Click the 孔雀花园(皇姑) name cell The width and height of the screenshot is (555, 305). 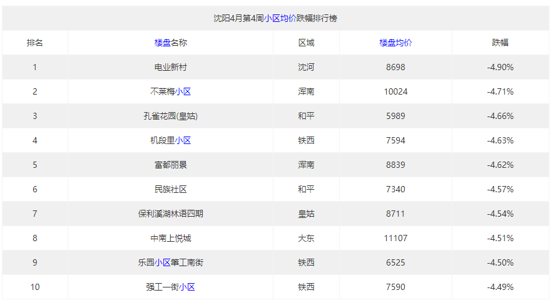coord(170,116)
